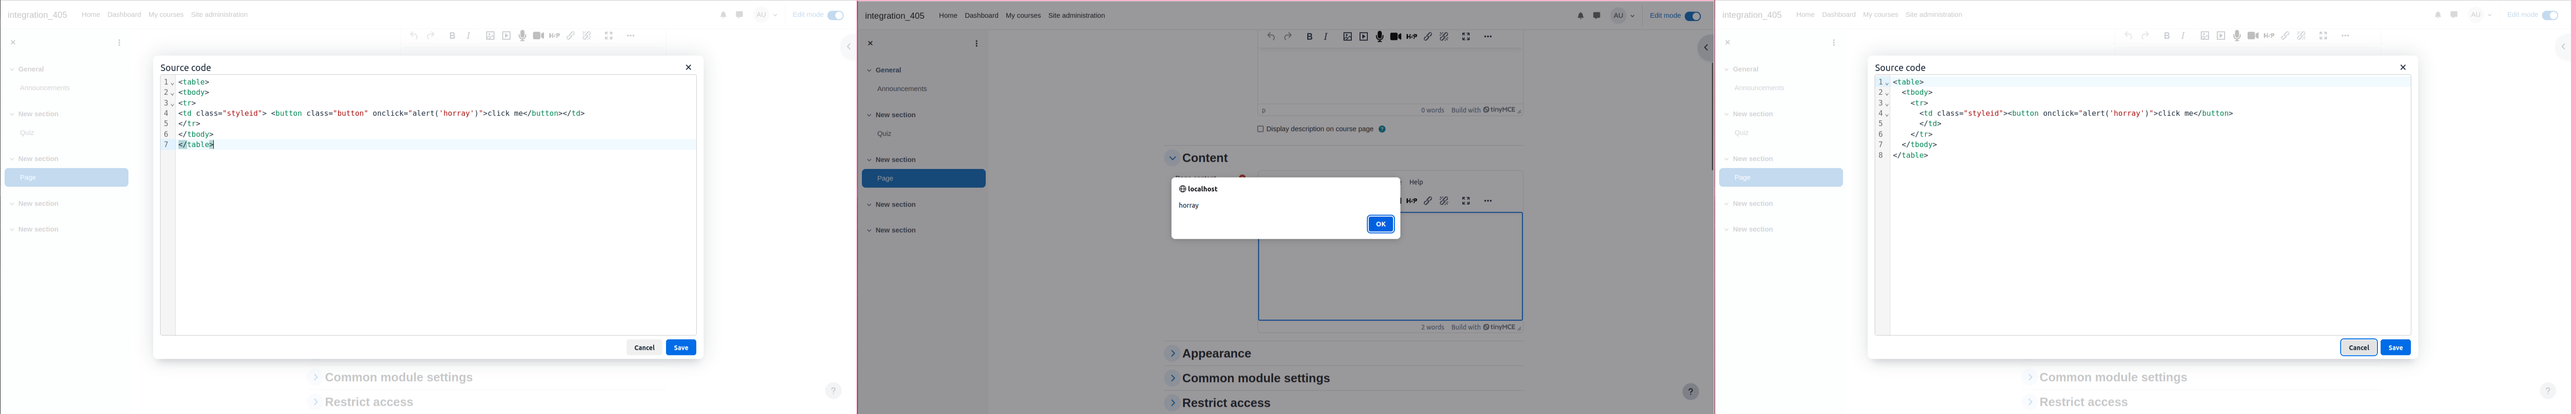Open course index kebab menu in middle window
2576x414 pixels.
[x=976, y=44]
